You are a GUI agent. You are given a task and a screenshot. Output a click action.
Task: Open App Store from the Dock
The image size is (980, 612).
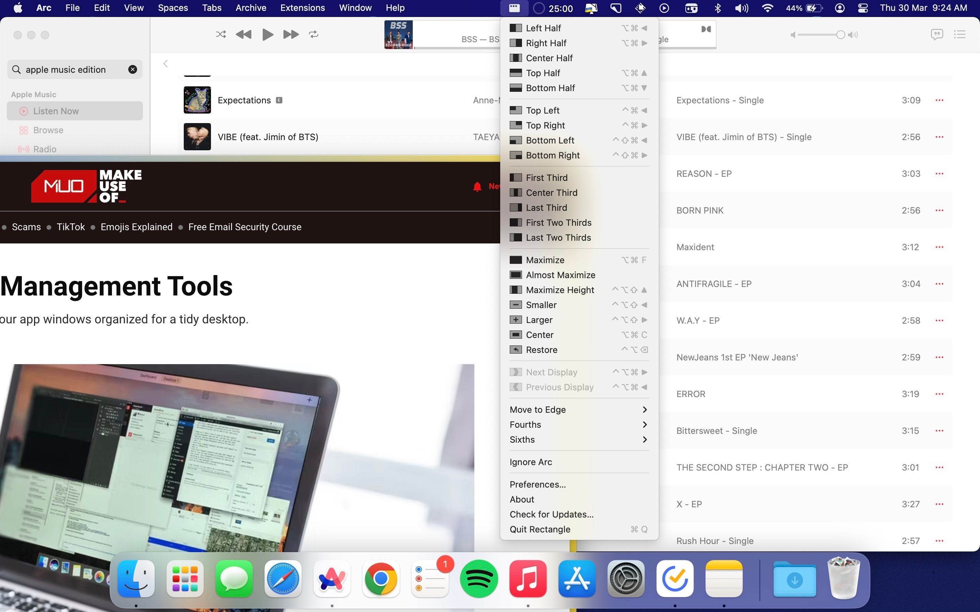coord(577,579)
